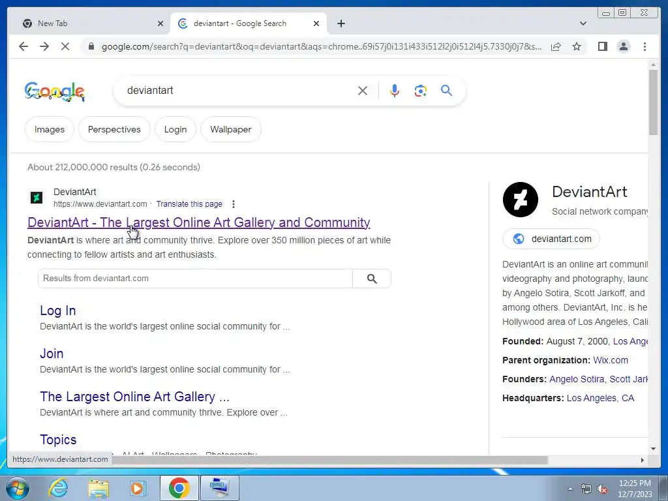Go back to previous page
Viewport: 668px width, 501px height.
[23, 46]
